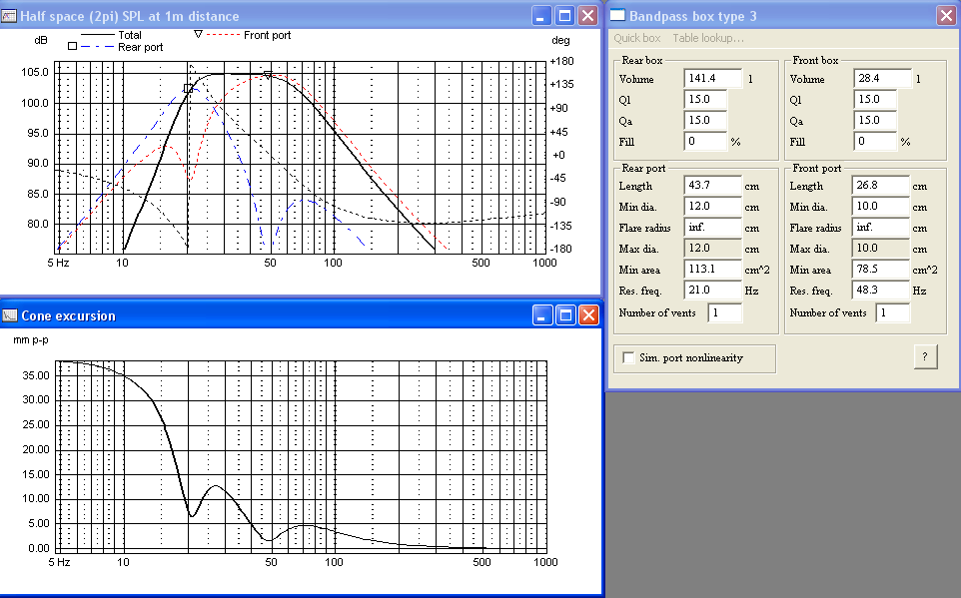Click Front port Length field 26.8
The width and height of the screenshot is (961, 598).
(x=881, y=185)
